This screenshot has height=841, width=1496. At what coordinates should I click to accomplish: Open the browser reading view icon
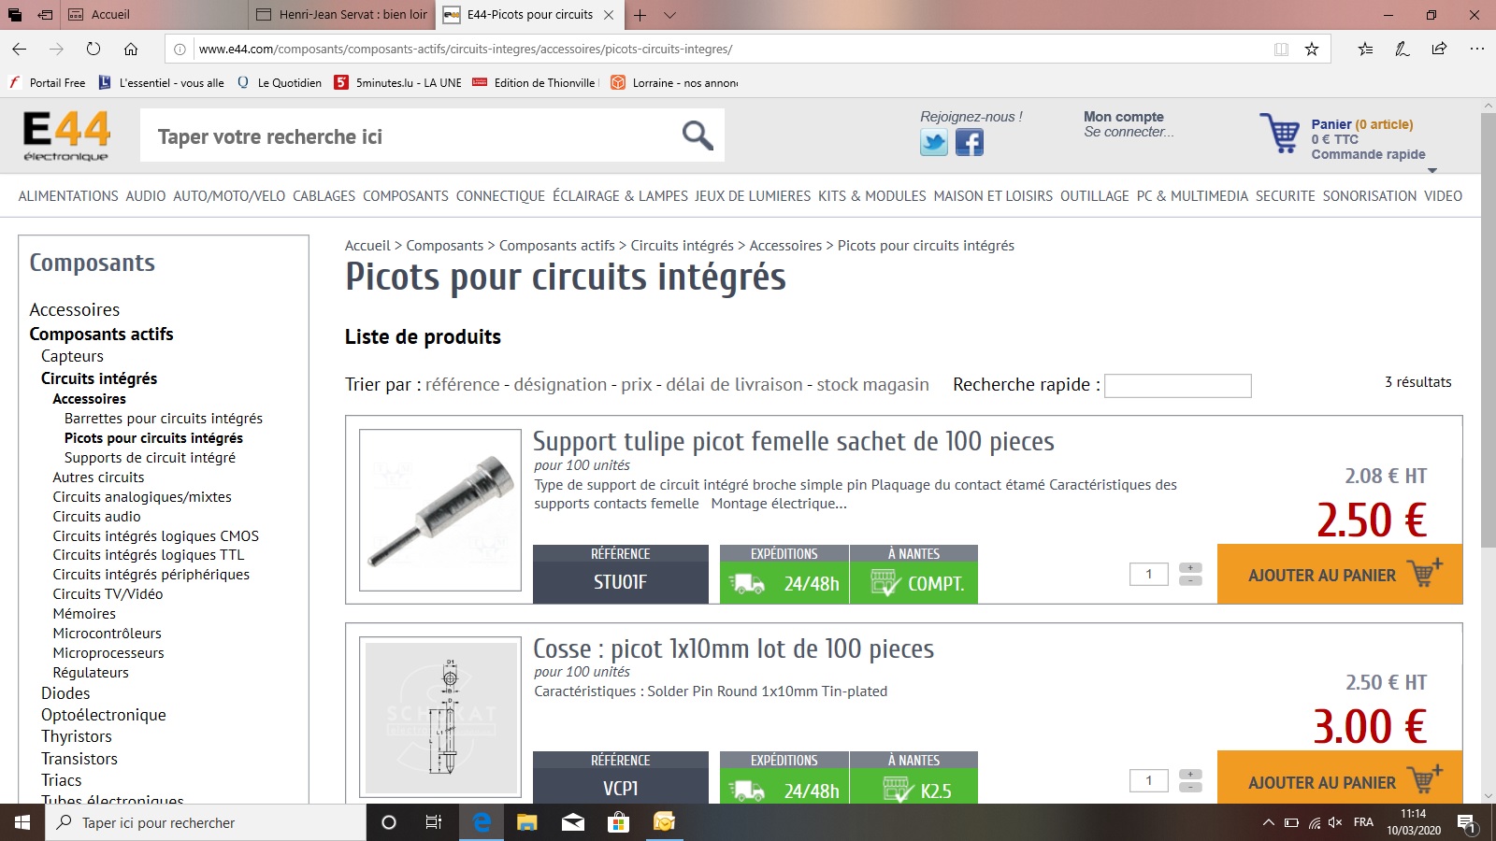tap(1281, 50)
